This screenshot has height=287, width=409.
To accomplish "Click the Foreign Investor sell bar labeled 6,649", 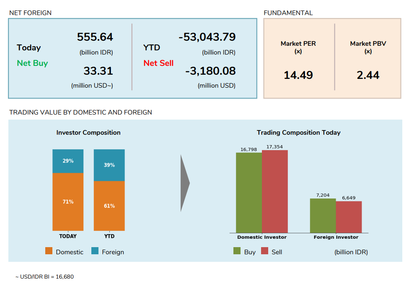I will coord(349,217).
